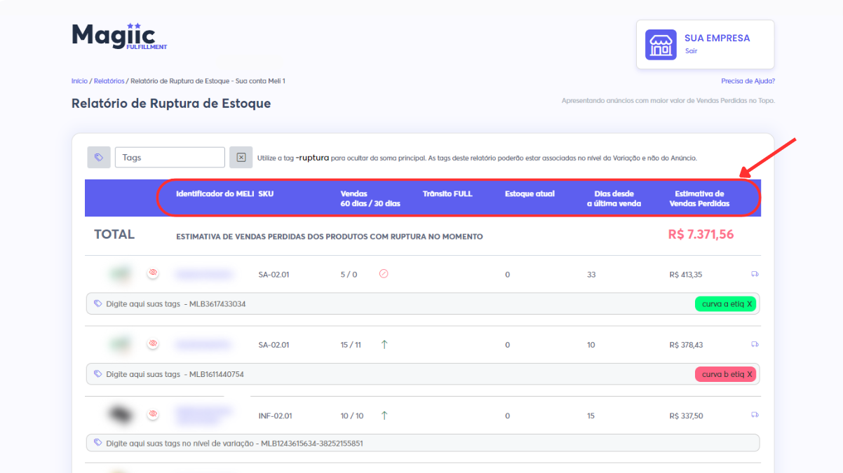
Task: Open blurred listing link in R$ 378,43 row
Action: coord(203,344)
